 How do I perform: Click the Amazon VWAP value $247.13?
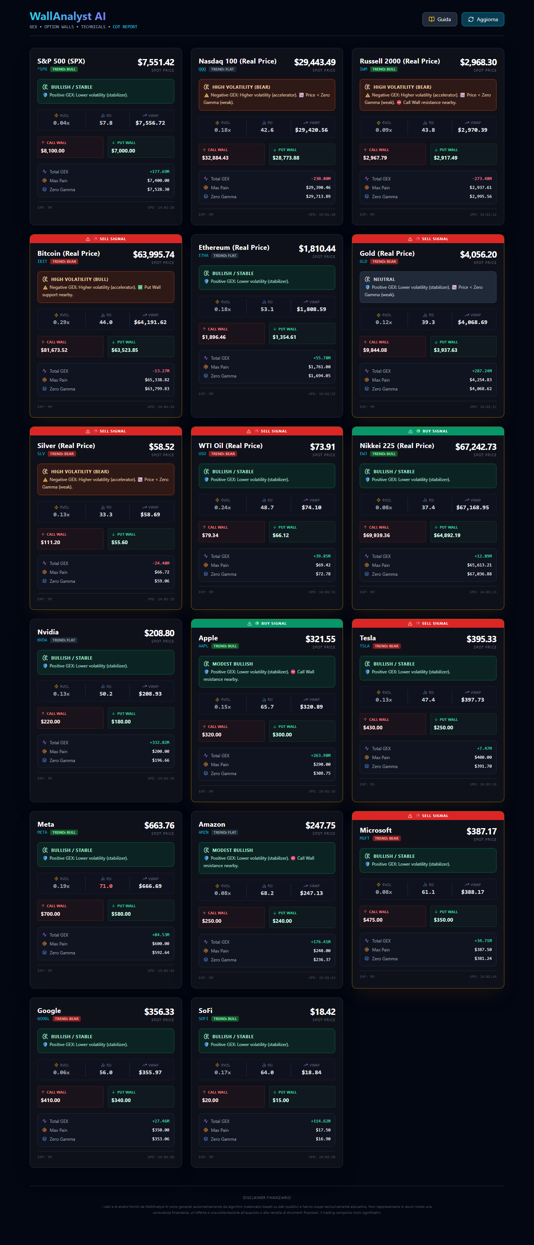(x=311, y=893)
